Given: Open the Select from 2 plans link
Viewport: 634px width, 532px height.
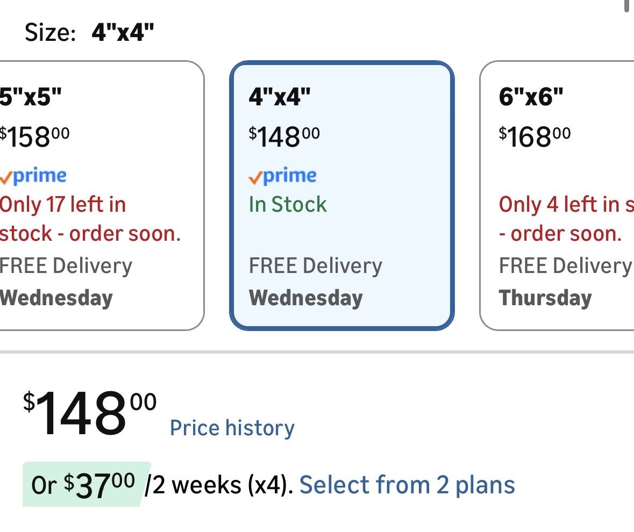Looking at the screenshot, I should click(407, 485).
